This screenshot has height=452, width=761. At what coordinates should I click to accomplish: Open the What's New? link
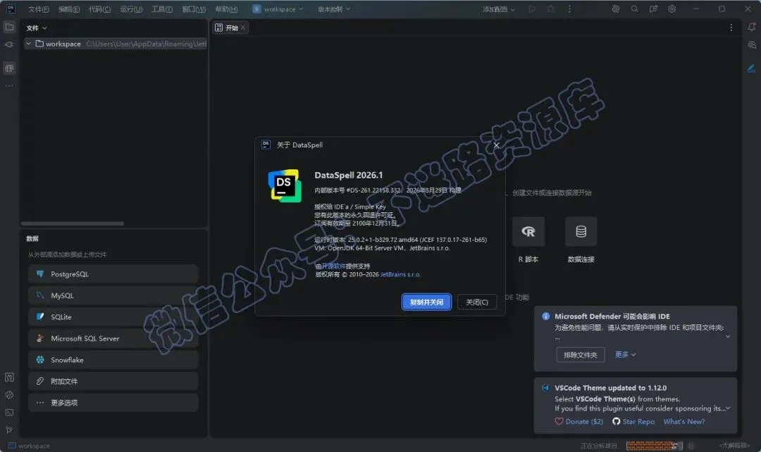pyautogui.click(x=683, y=422)
